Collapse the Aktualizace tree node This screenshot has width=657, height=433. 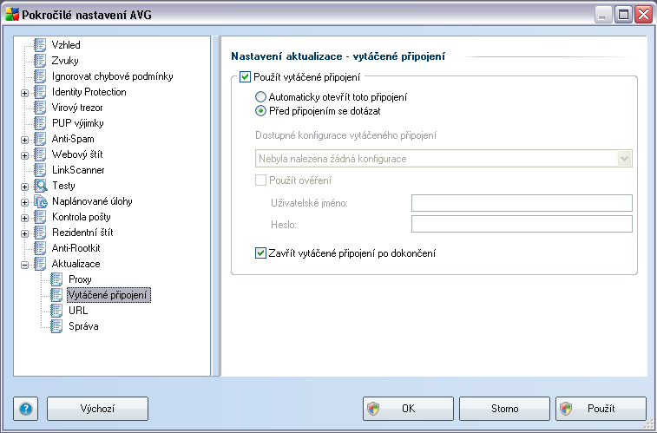tap(24, 265)
